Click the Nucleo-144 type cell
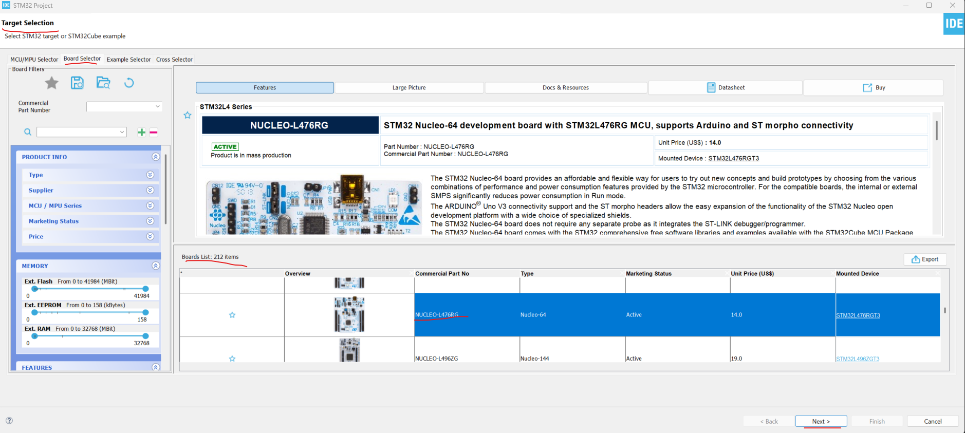The image size is (965, 433). point(534,359)
